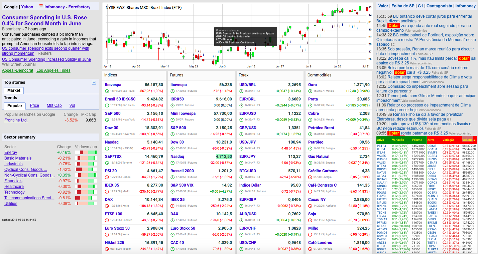478x254 pixels.
Task: Click the highlighted Nasdaq futures value 4.712,50
Action: [224, 157]
